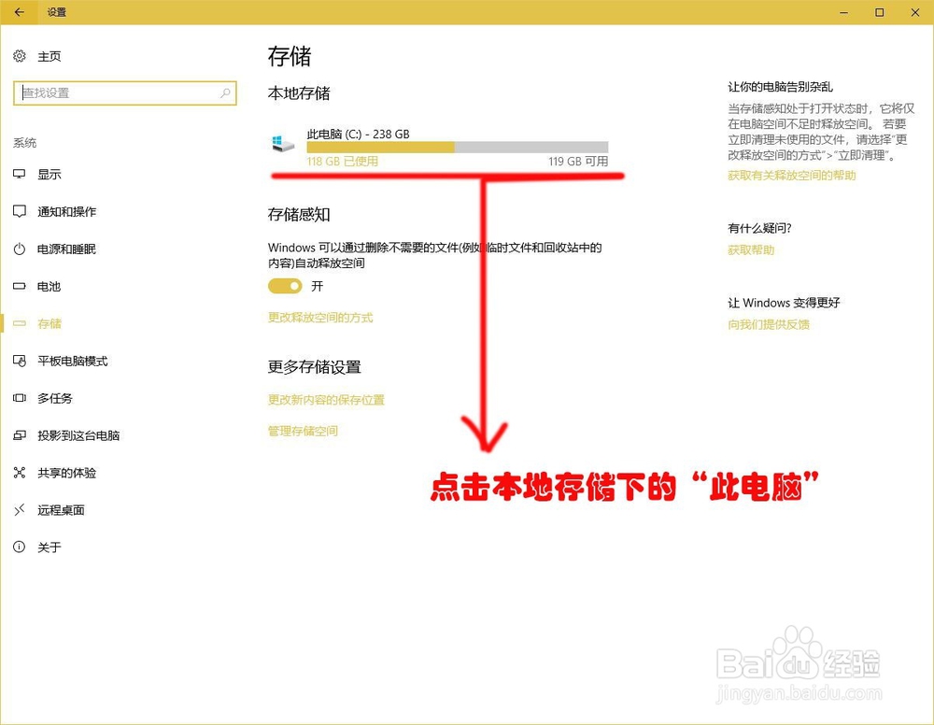Click the Windows drive icon for C:
The height and width of the screenshot is (725, 934).
coord(283,144)
